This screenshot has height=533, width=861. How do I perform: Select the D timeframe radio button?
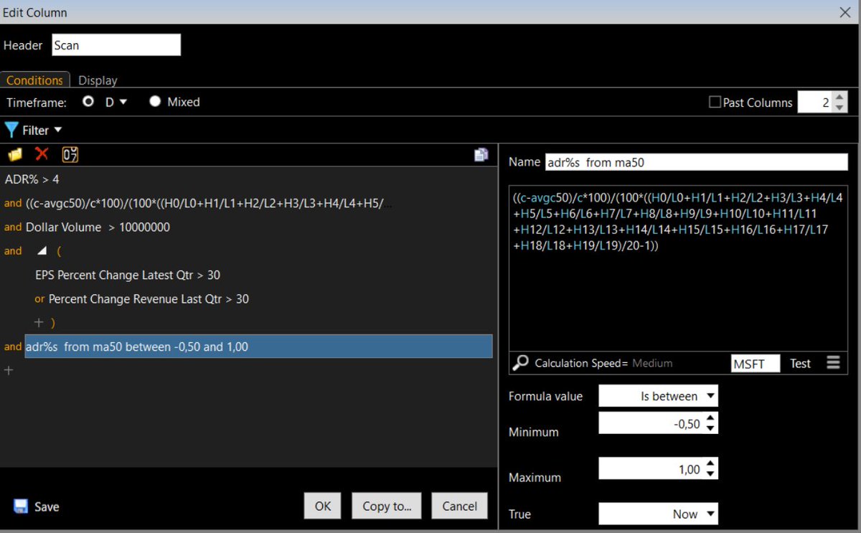pos(88,102)
